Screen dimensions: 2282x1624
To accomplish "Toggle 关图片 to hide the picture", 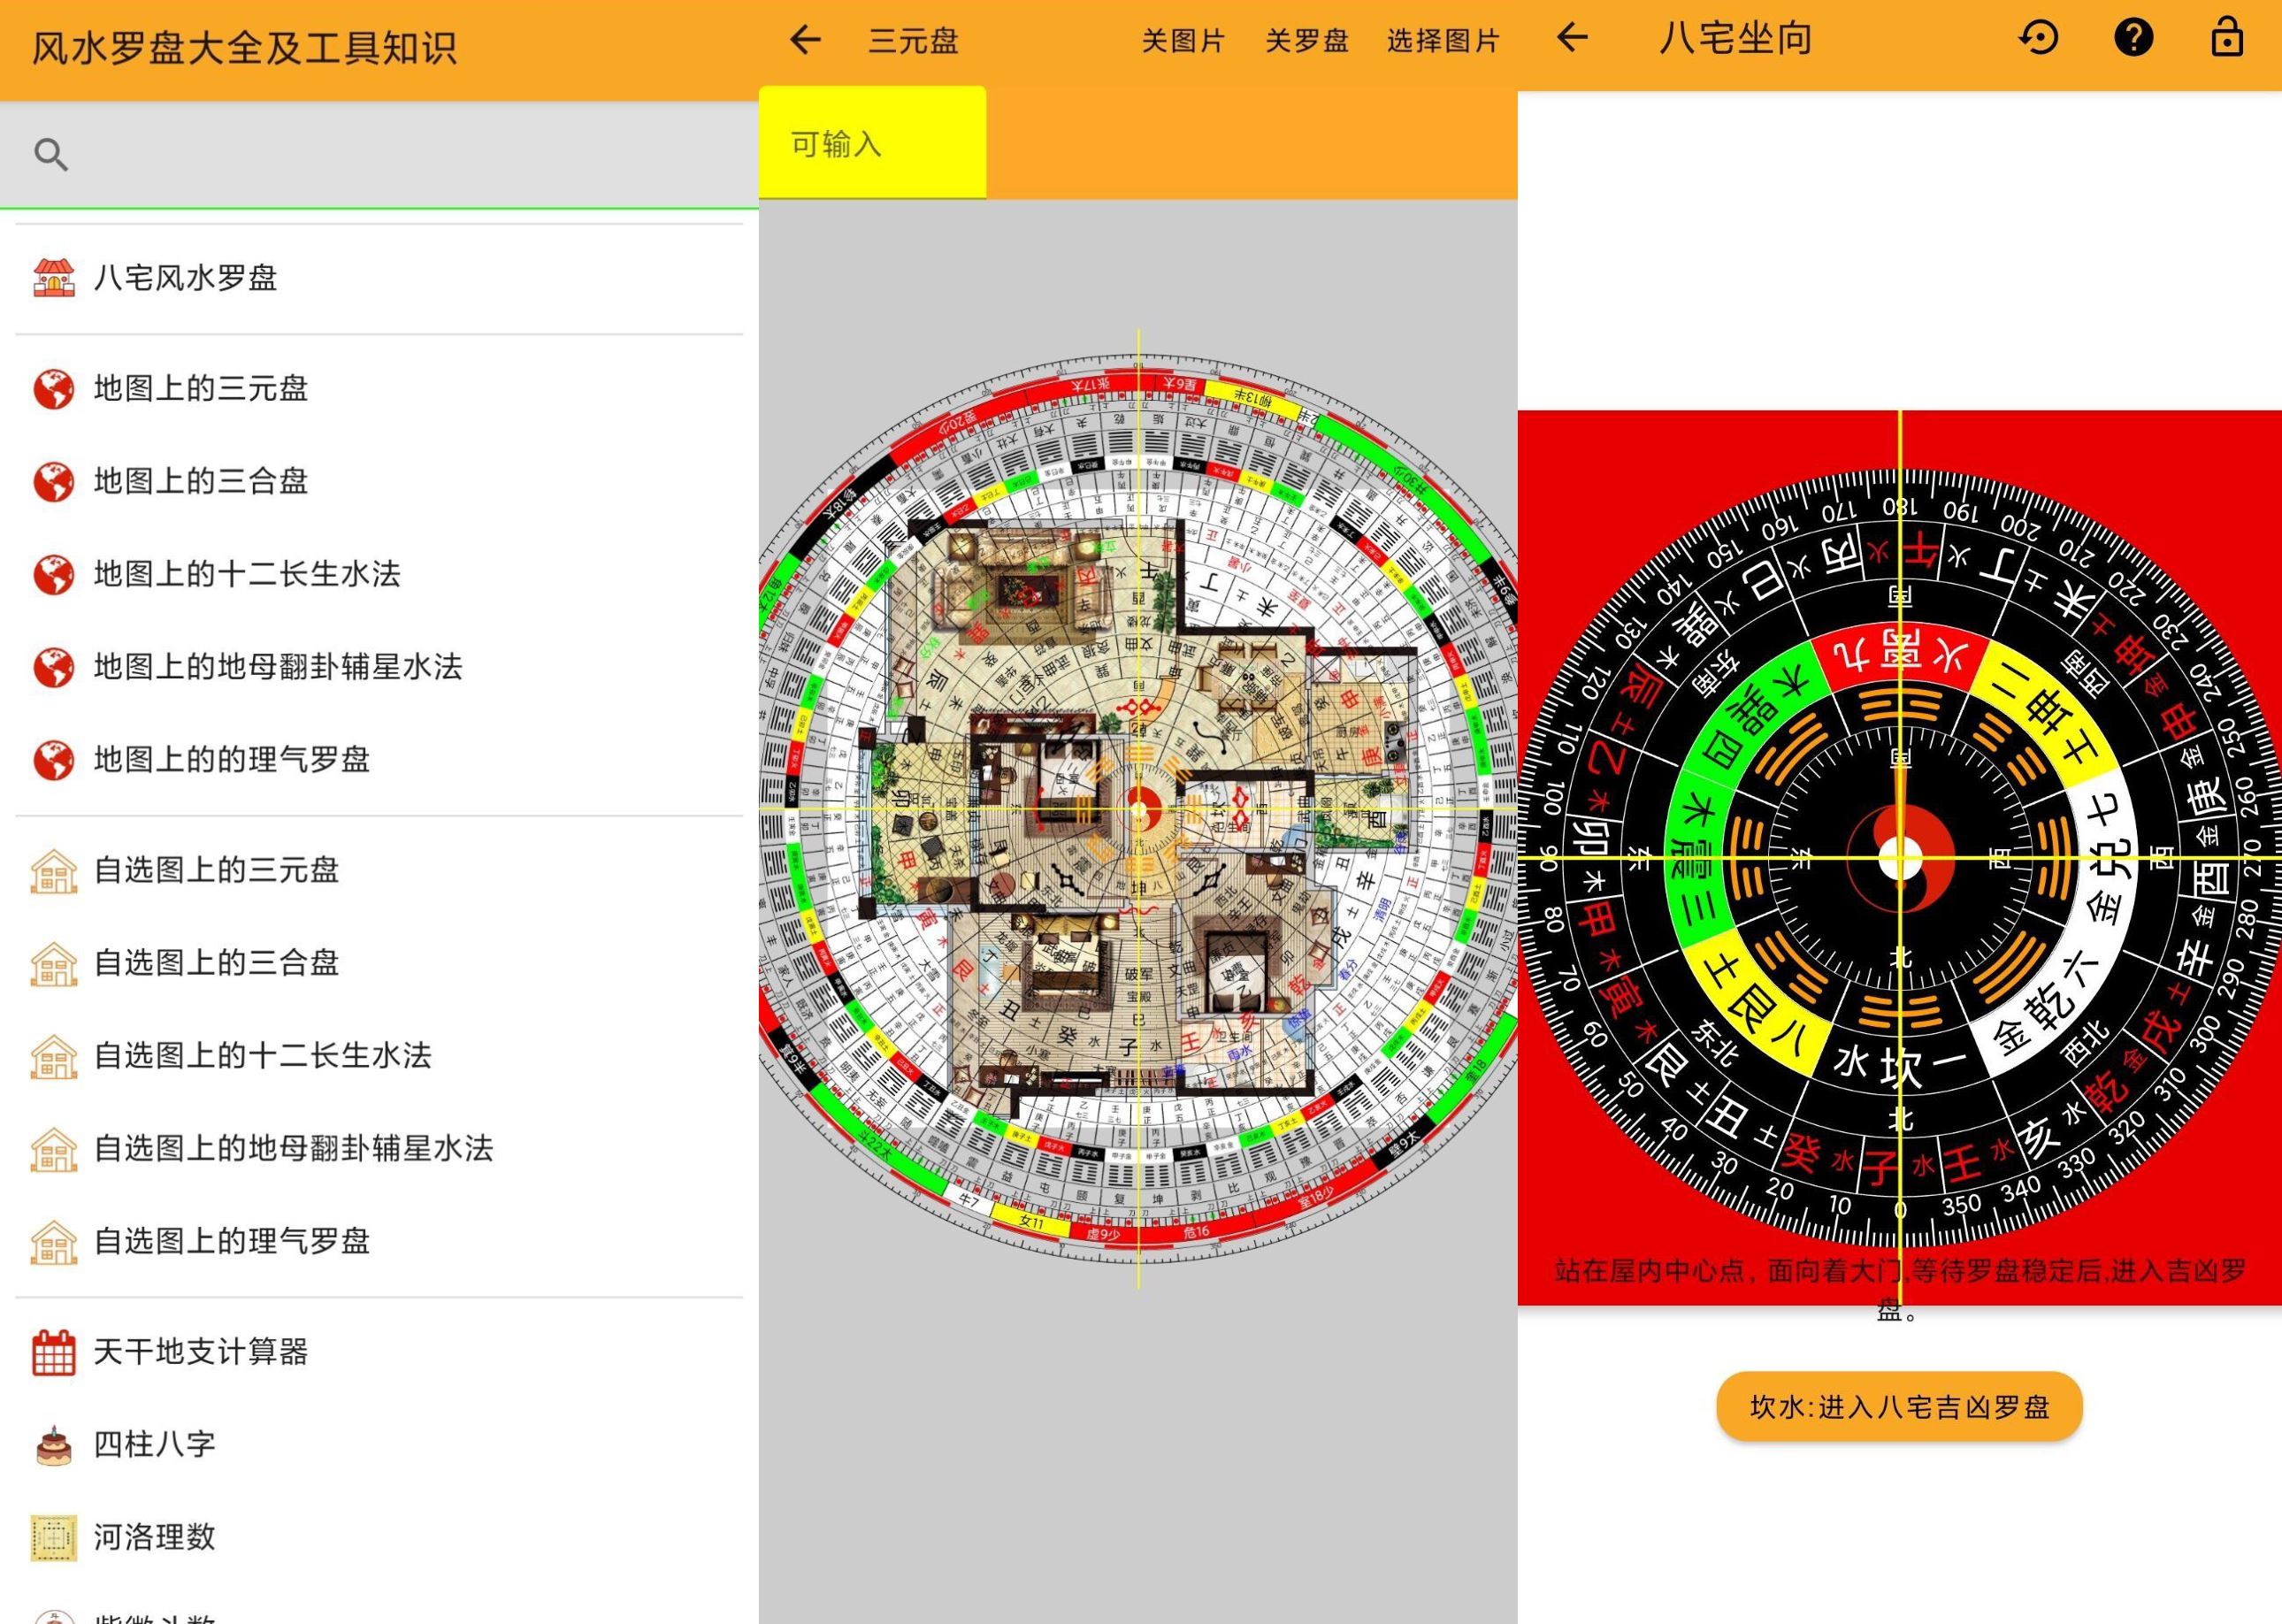I will tap(1183, 41).
